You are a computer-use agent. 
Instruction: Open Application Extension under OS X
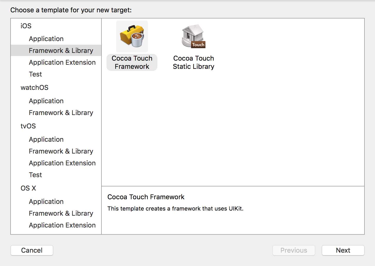pos(62,225)
